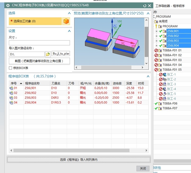This screenshot has width=191, height=173.
Task: Click the 程序组名称 column header
Action: [x=37, y=83]
